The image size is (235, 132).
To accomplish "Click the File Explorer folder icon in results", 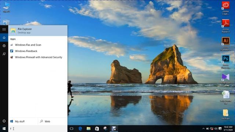I will click(x=13, y=30).
